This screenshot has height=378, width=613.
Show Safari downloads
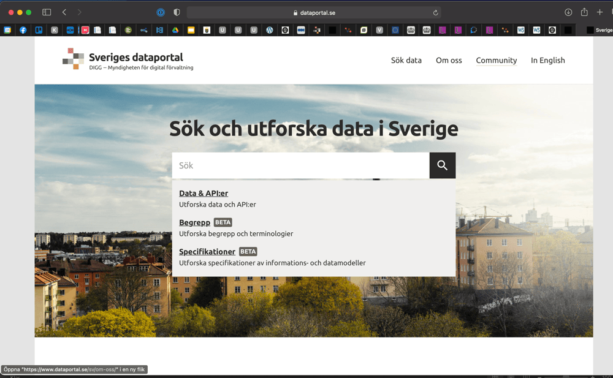(568, 12)
